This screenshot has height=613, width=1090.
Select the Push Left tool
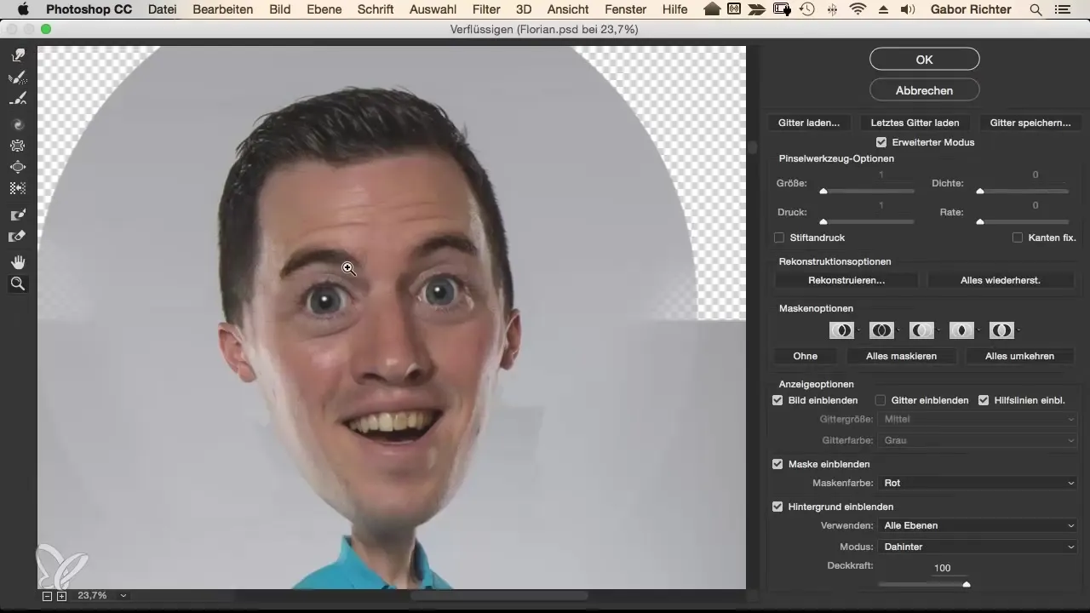point(18,188)
